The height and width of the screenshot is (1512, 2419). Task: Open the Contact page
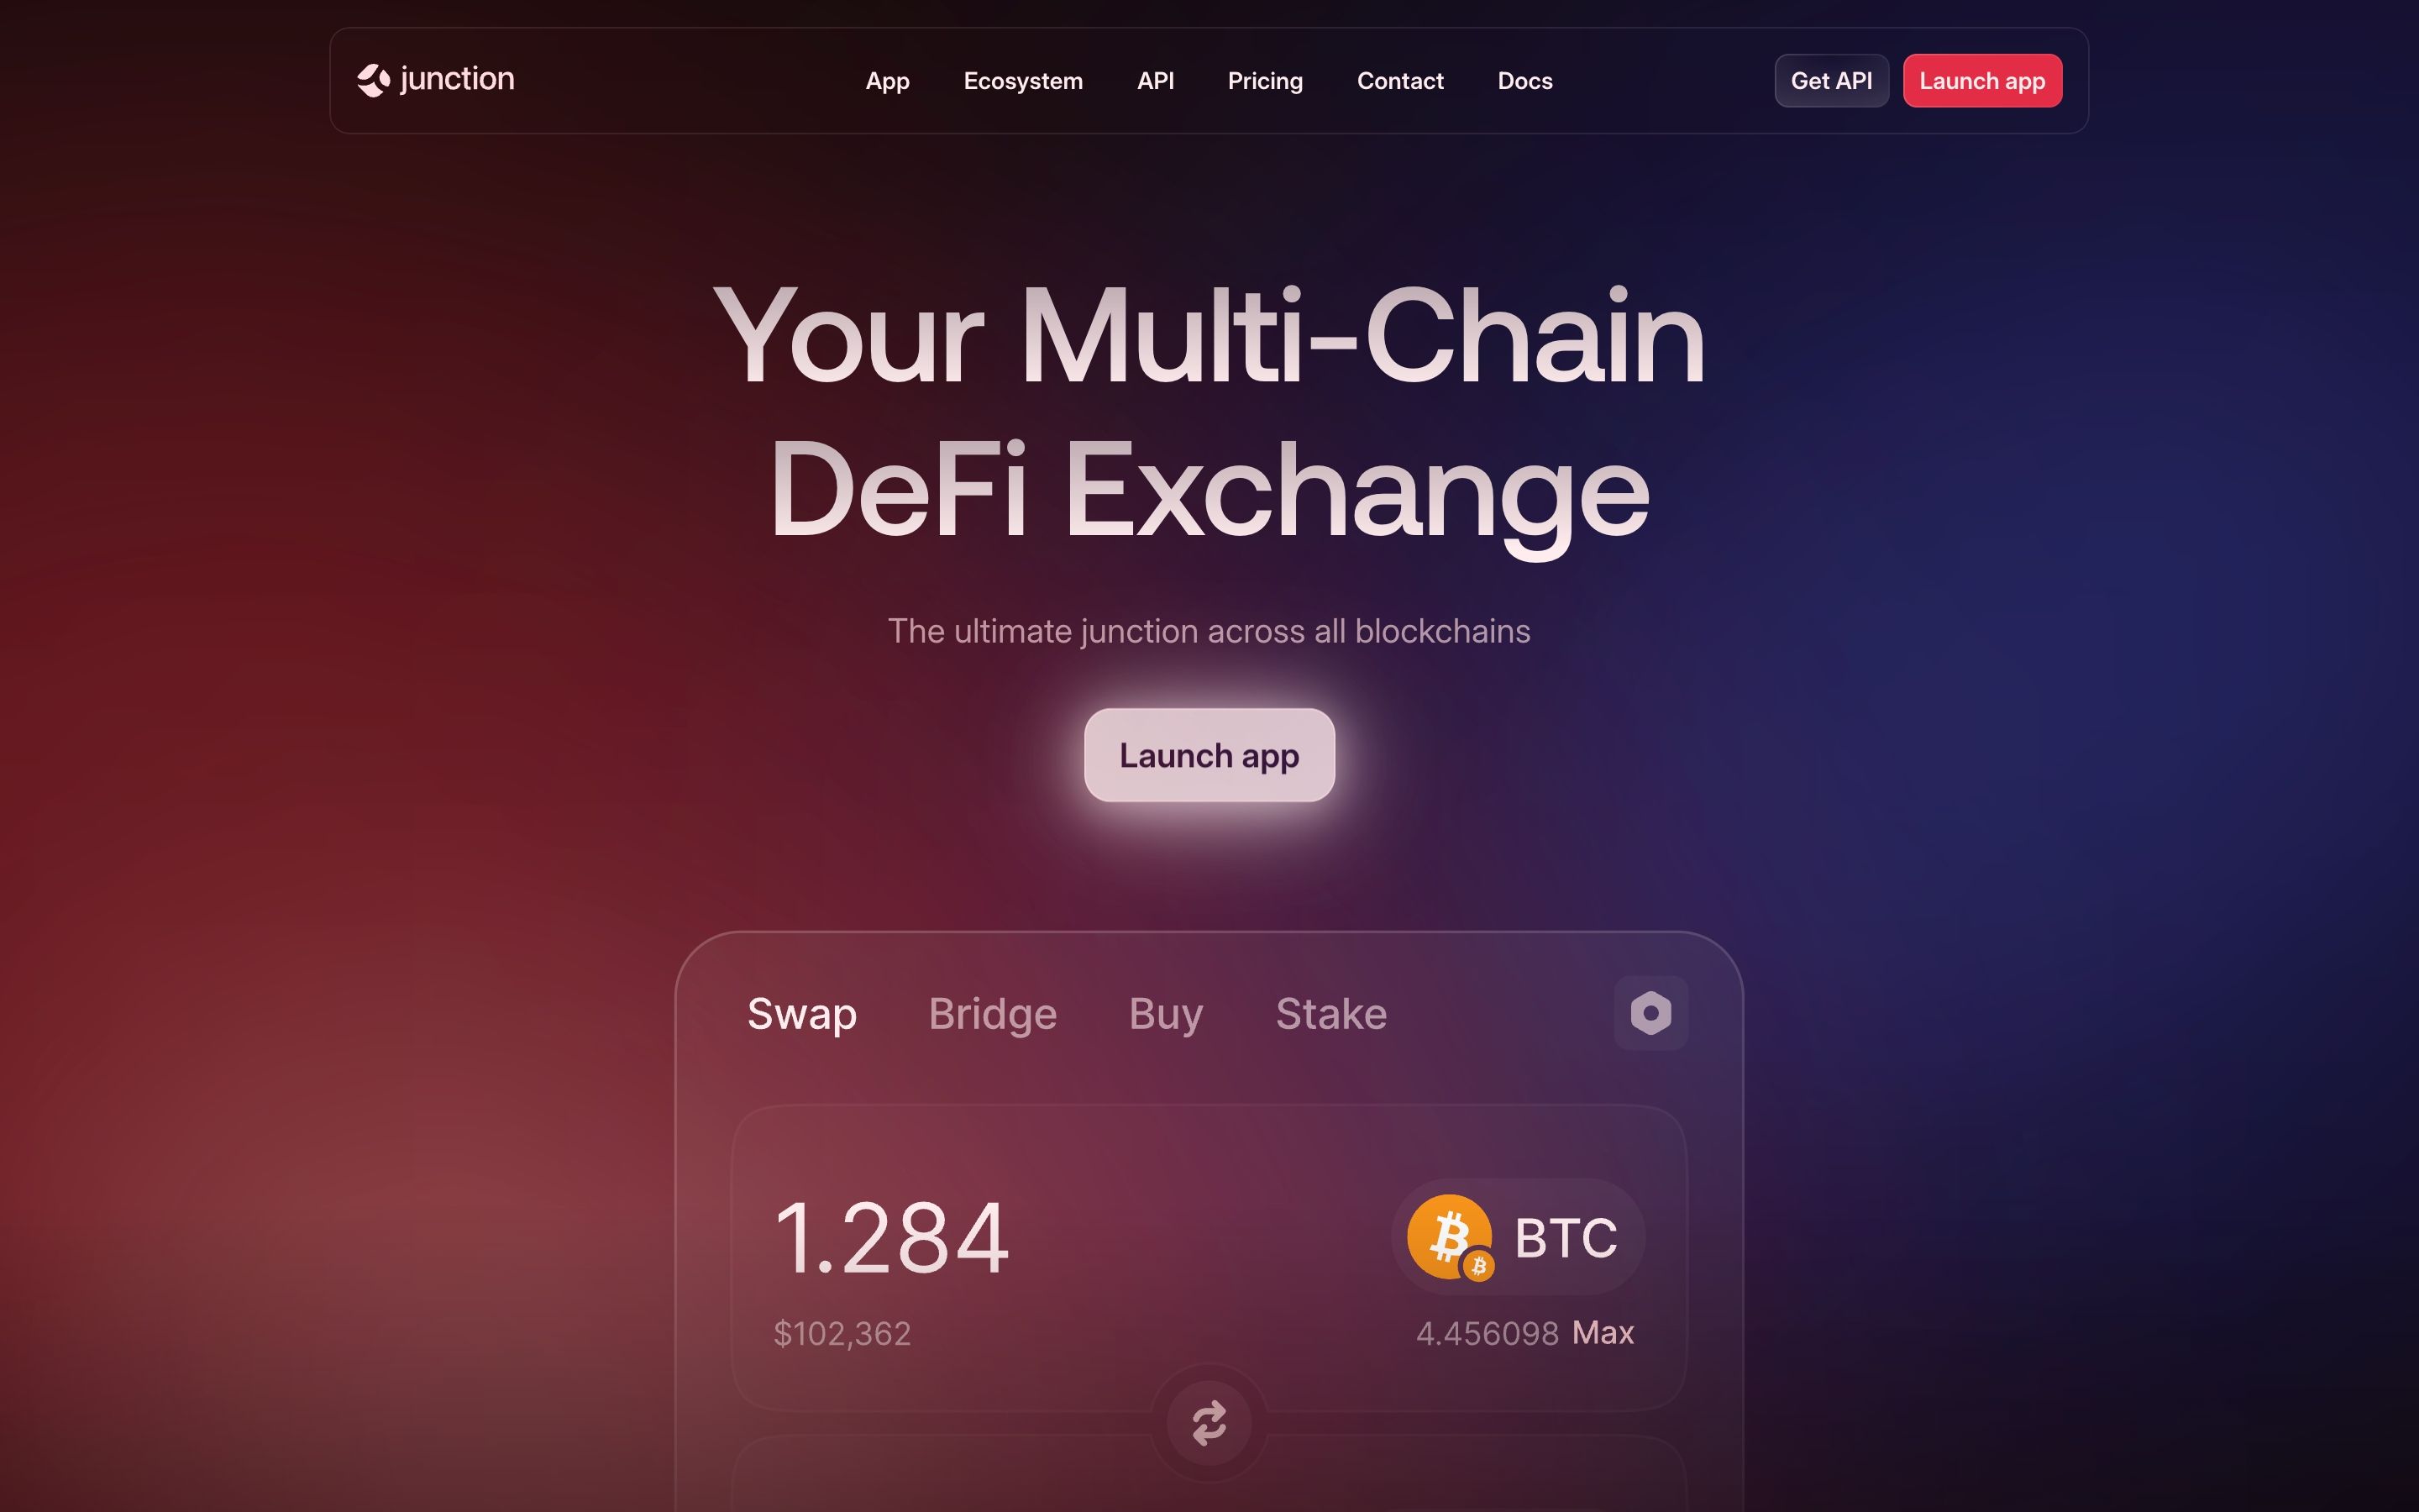[1399, 81]
